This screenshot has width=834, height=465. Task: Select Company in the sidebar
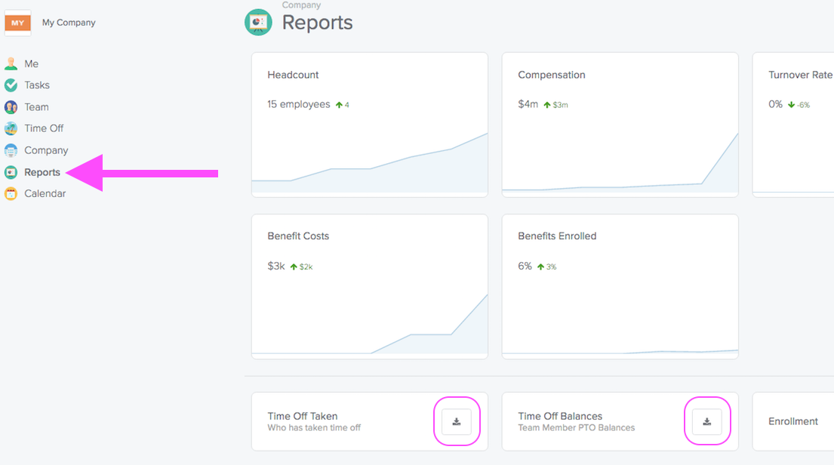pos(46,150)
